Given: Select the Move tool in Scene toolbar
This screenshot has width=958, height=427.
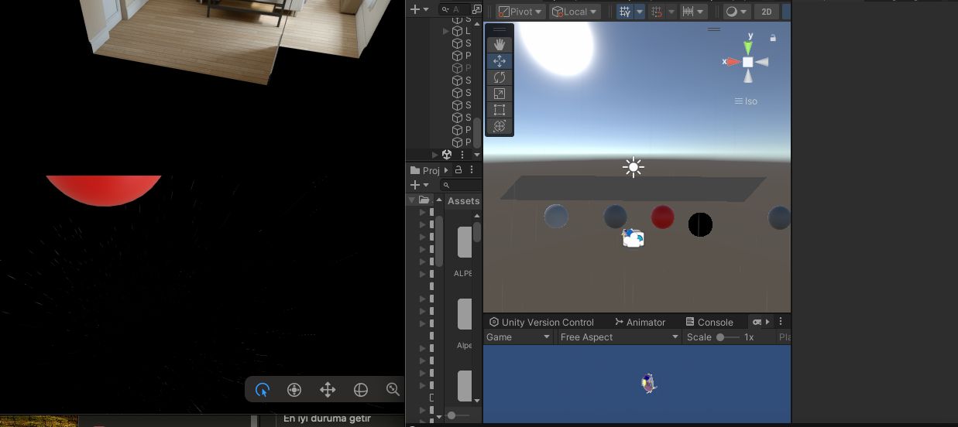Looking at the screenshot, I should 500,61.
